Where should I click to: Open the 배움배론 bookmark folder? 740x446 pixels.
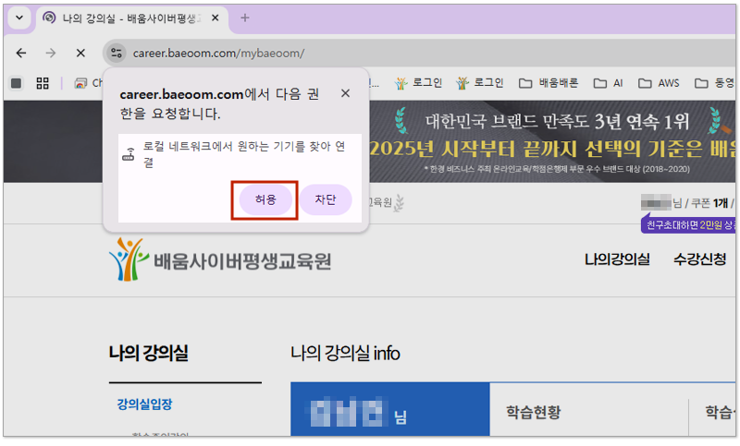click(x=549, y=83)
